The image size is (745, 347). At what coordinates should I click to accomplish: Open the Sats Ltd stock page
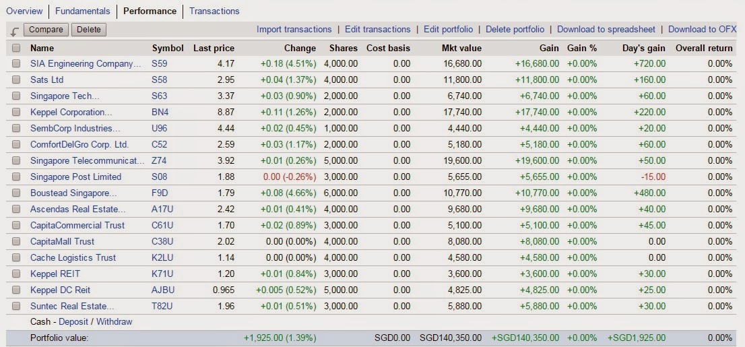point(46,80)
